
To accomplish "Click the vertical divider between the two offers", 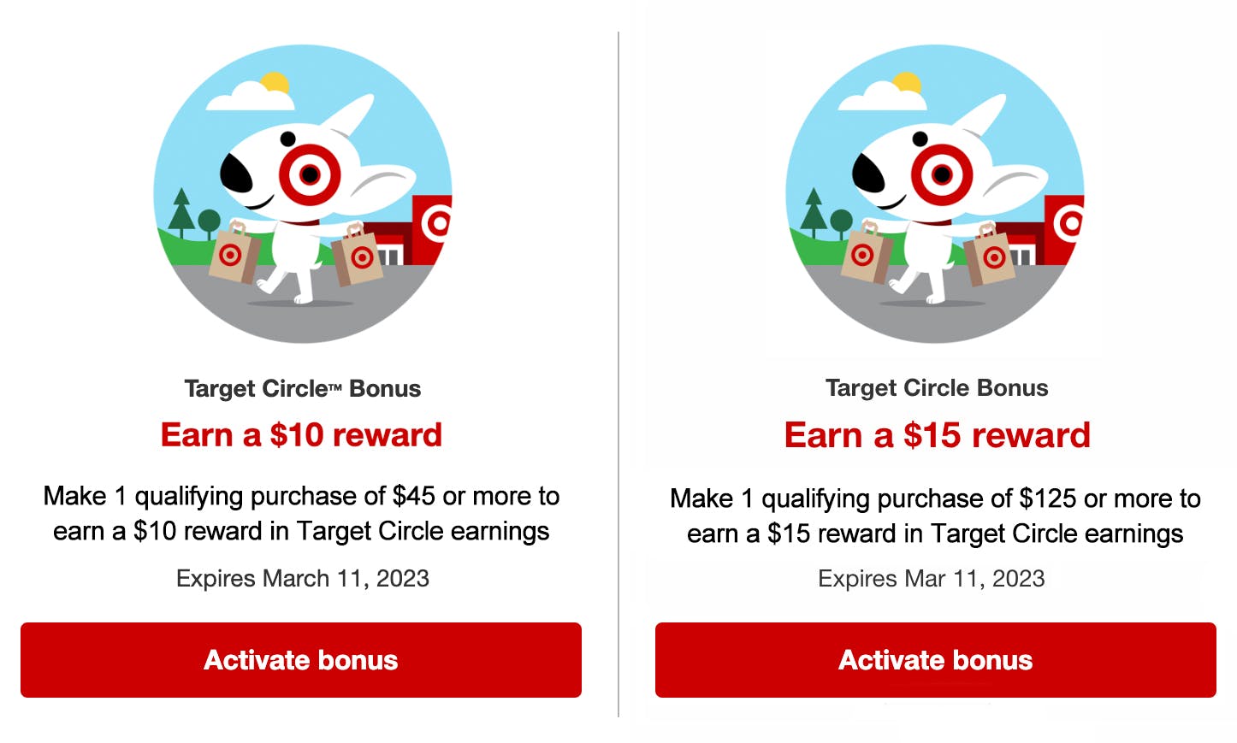I will [x=618, y=368].
